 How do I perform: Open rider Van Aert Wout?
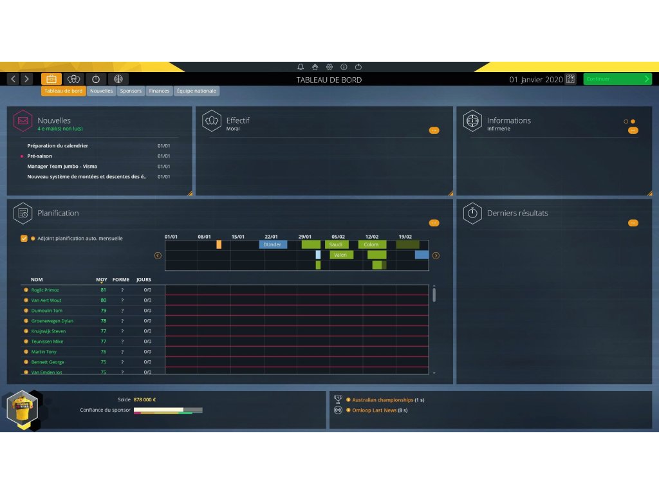pos(46,300)
